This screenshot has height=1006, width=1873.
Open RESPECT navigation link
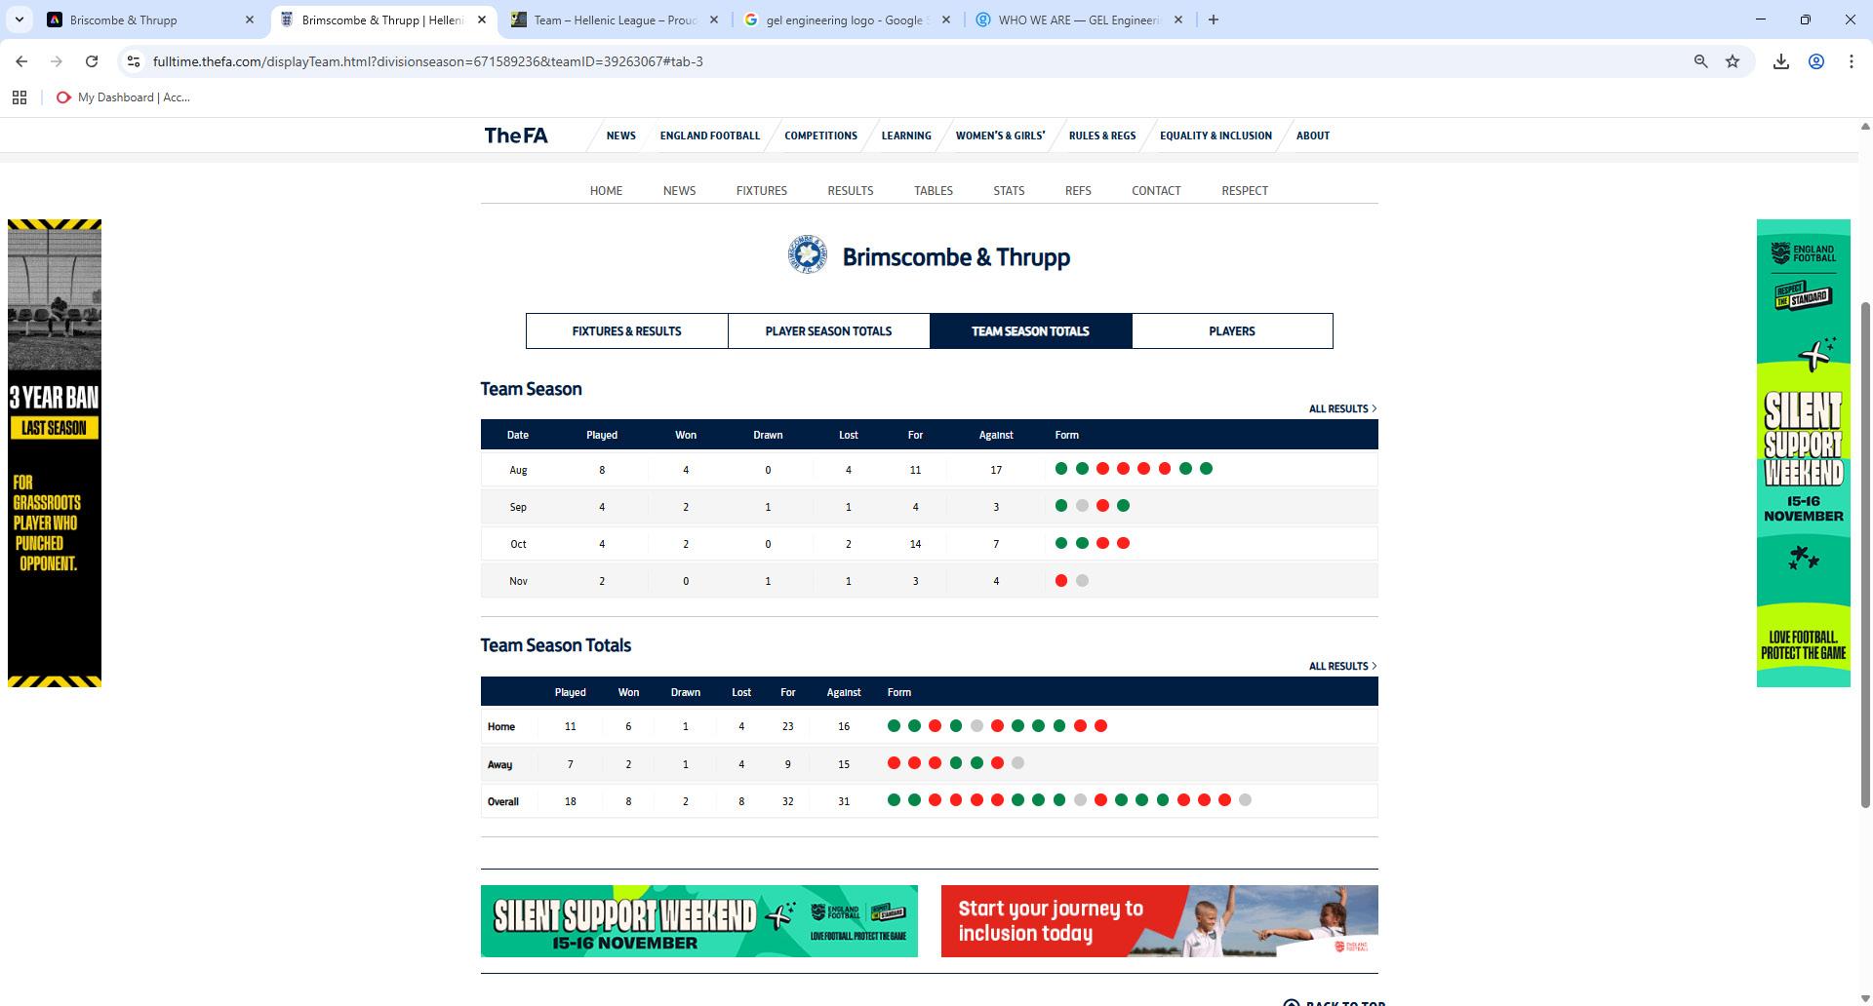pos(1245,191)
